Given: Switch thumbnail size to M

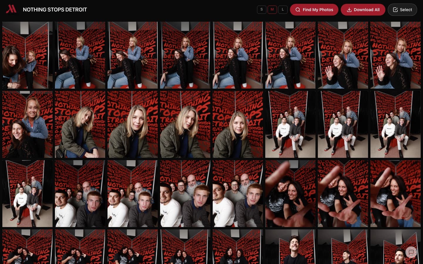Looking at the screenshot, I should click(x=272, y=9).
